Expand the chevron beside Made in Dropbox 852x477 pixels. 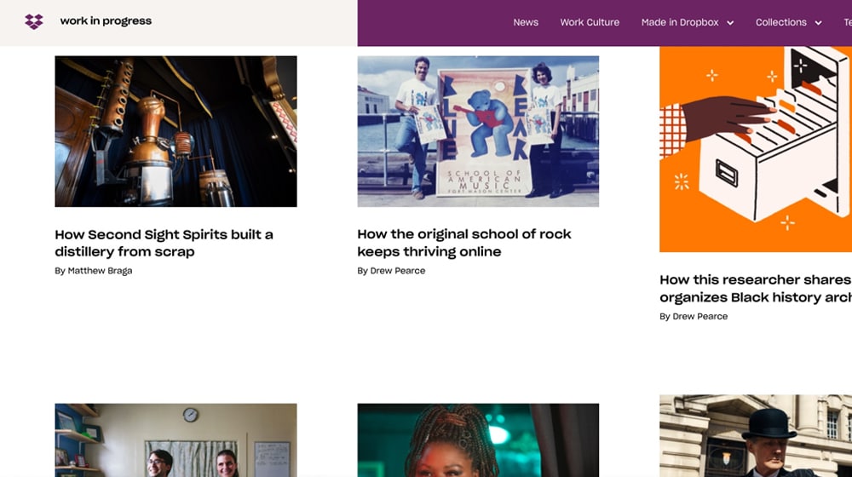click(x=730, y=23)
